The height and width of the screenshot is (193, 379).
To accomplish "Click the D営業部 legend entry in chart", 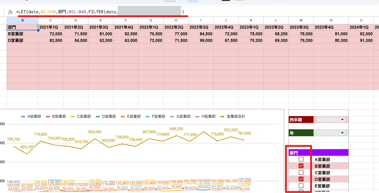I will pos(106,116).
